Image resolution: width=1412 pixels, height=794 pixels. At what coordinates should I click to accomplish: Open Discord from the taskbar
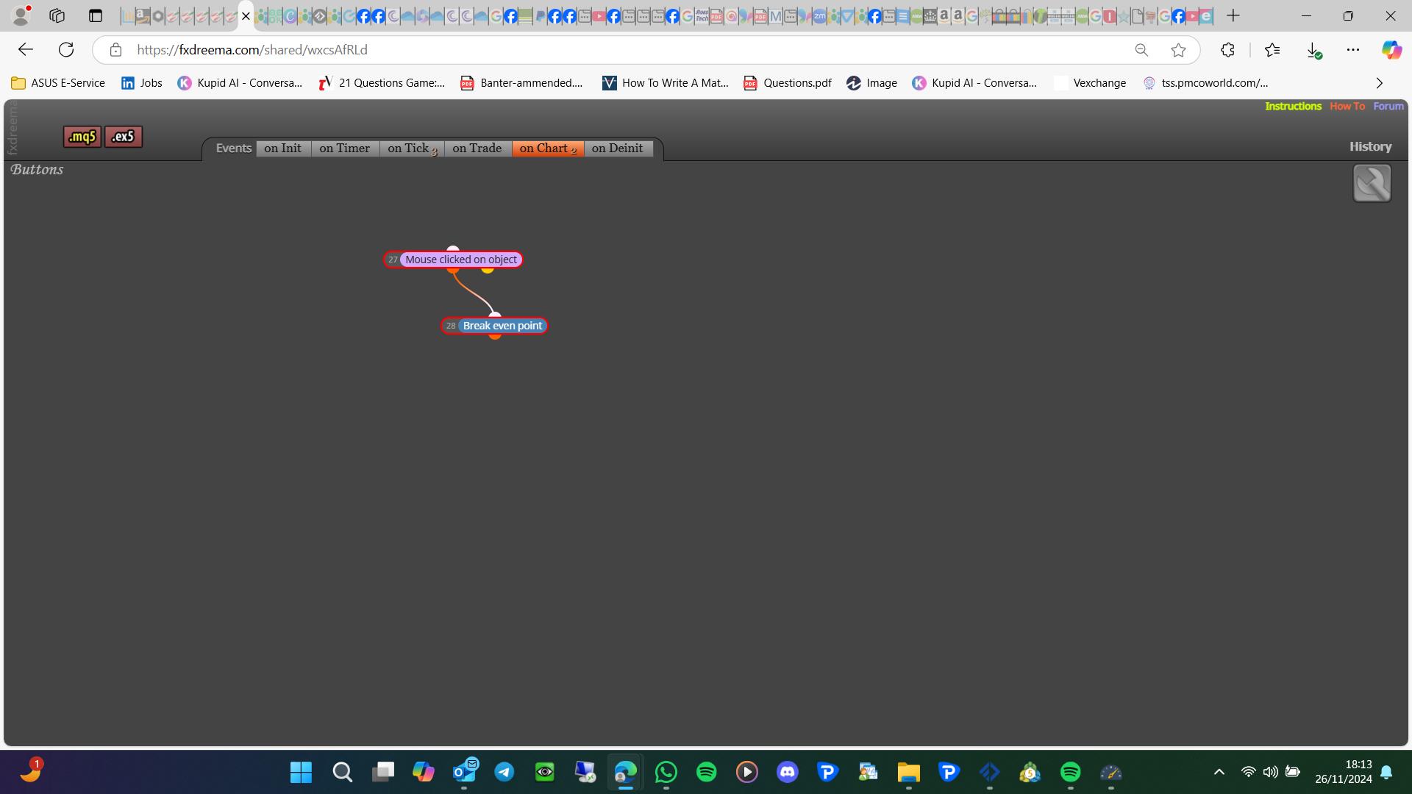click(788, 772)
